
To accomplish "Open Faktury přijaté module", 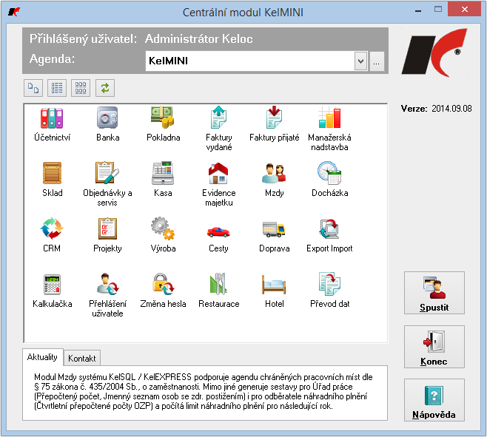I will [275, 123].
